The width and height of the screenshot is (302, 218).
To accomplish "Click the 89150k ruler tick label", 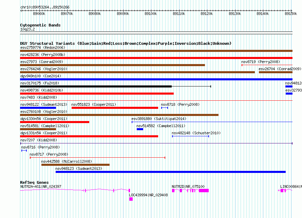I will click(291, 14).
